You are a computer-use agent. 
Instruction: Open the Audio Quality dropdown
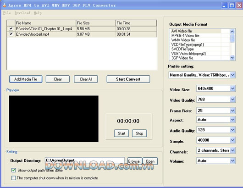click(232, 130)
